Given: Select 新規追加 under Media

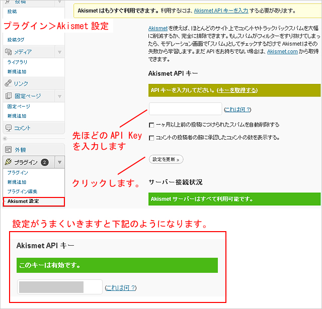Looking at the screenshot, I should pyautogui.click(x=17, y=71).
